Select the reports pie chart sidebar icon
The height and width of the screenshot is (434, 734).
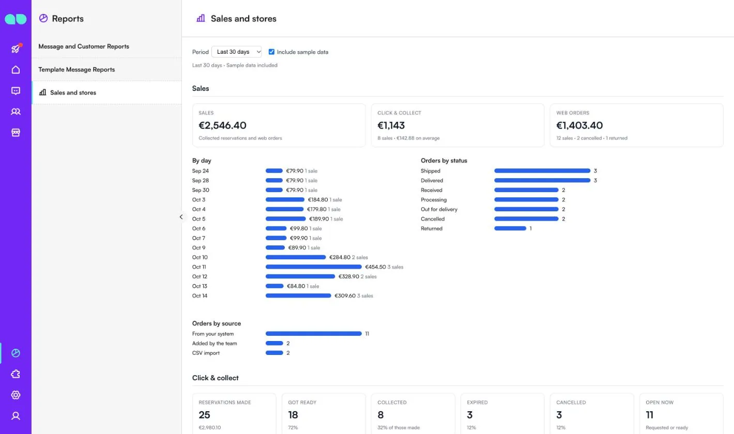(x=16, y=353)
